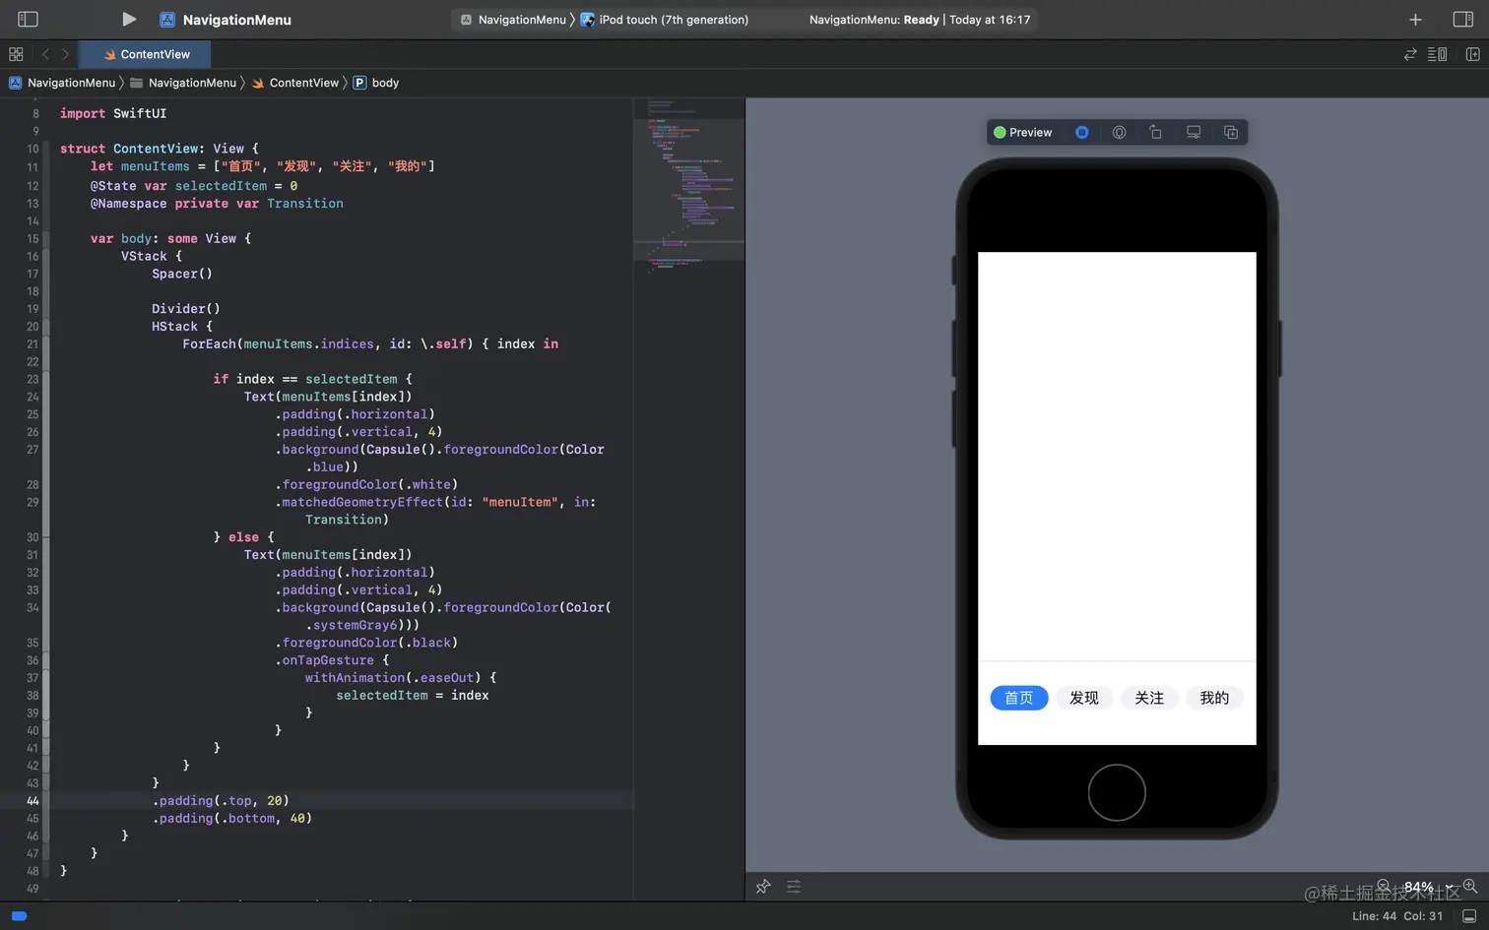This screenshot has width=1489, height=930.
Task: Click the "Divider()" code line
Action: click(186, 309)
